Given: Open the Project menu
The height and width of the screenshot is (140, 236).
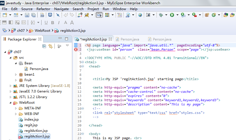Looking at the screenshot, I should tap(93, 9).
